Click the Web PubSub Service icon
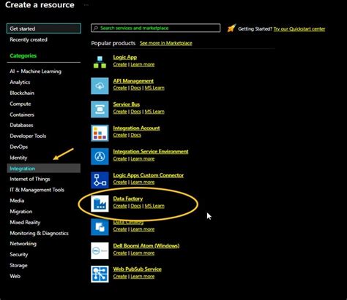The height and width of the screenshot is (300, 347). coord(100,274)
